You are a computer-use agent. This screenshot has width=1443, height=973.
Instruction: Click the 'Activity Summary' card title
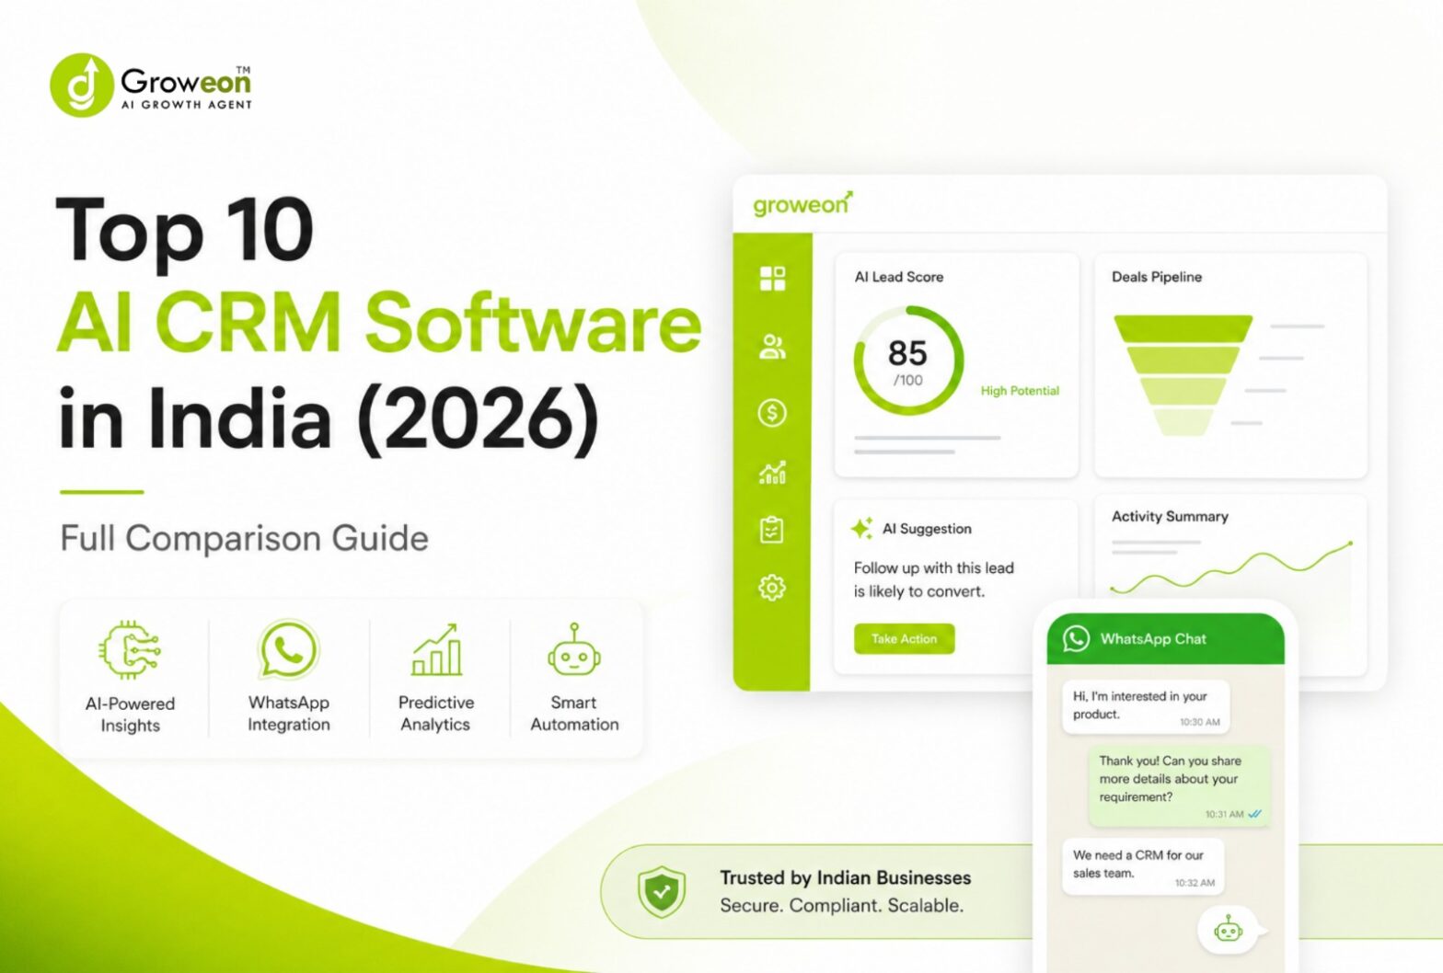point(1170,516)
